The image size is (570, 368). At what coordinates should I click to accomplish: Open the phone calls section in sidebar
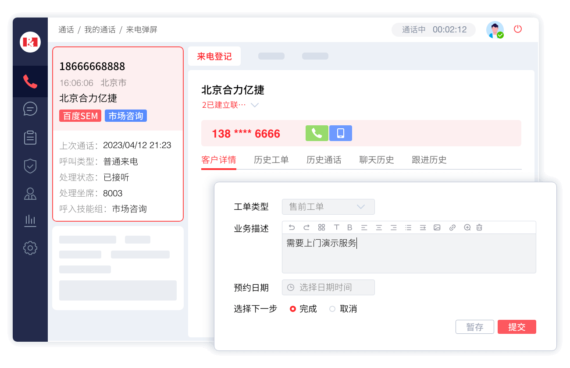pyautogui.click(x=30, y=81)
